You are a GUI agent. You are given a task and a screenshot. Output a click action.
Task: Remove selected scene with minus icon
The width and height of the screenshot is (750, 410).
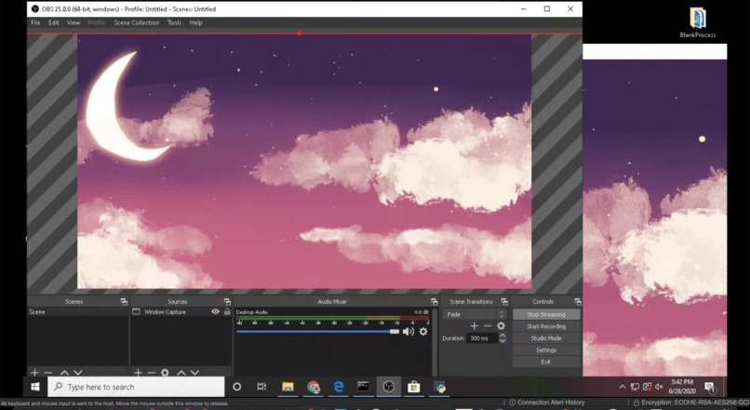tap(47, 372)
